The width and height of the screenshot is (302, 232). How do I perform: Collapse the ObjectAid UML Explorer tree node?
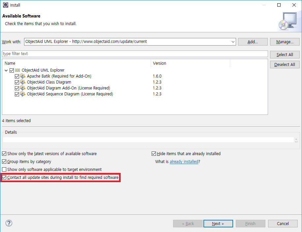(x=6, y=70)
